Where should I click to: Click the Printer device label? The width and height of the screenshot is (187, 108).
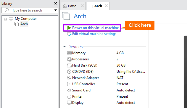[78, 96]
